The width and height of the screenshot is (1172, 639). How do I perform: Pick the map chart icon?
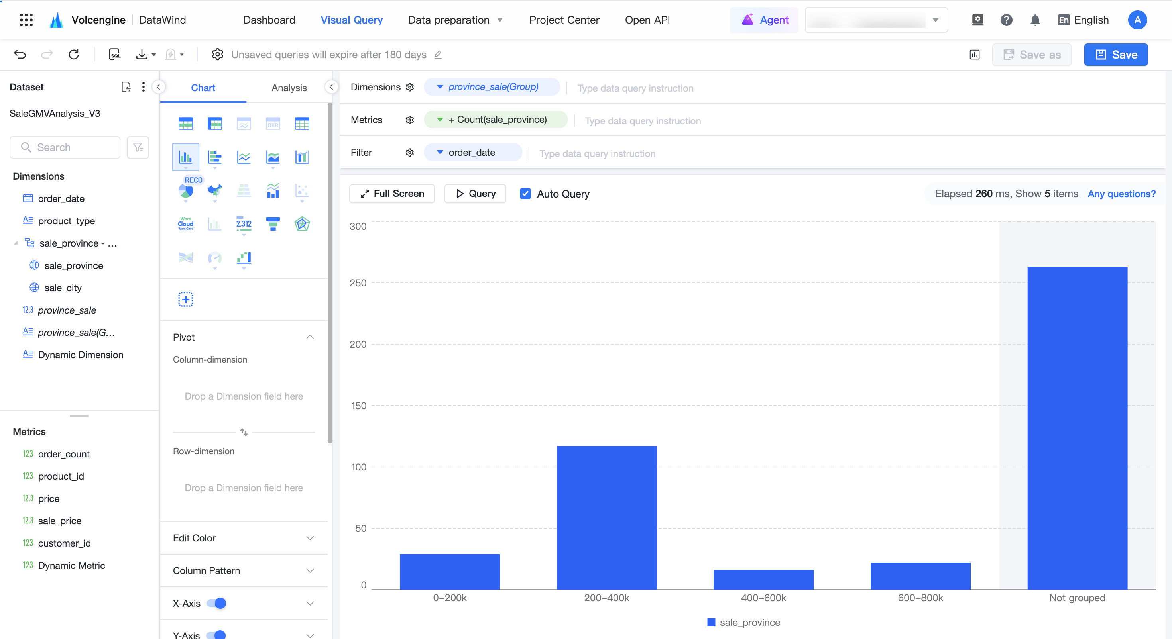pos(215,190)
